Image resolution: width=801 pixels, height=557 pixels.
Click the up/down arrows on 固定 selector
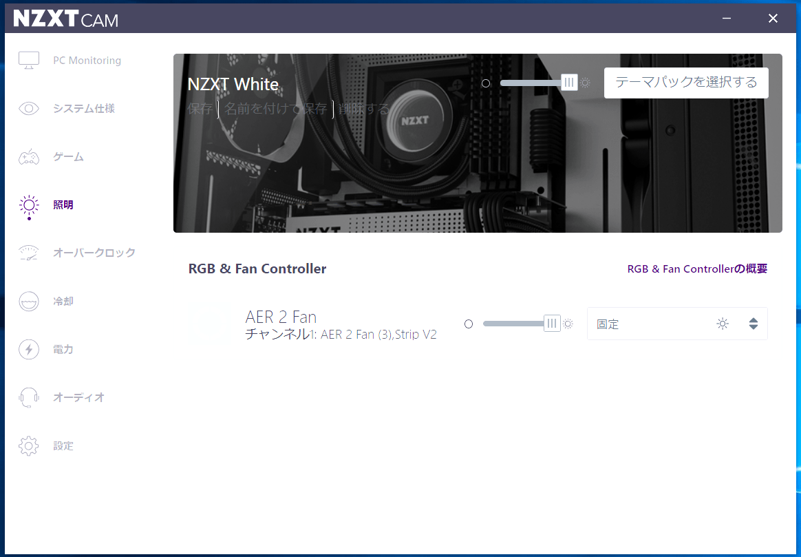(x=754, y=324)
